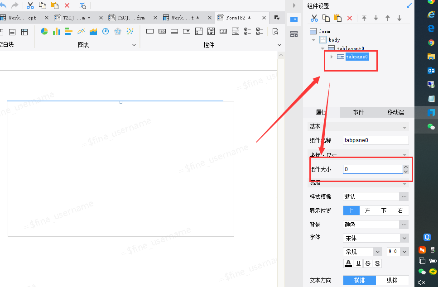
Task: Cut component in settings panel toolbar
Action: click(314, 18)
